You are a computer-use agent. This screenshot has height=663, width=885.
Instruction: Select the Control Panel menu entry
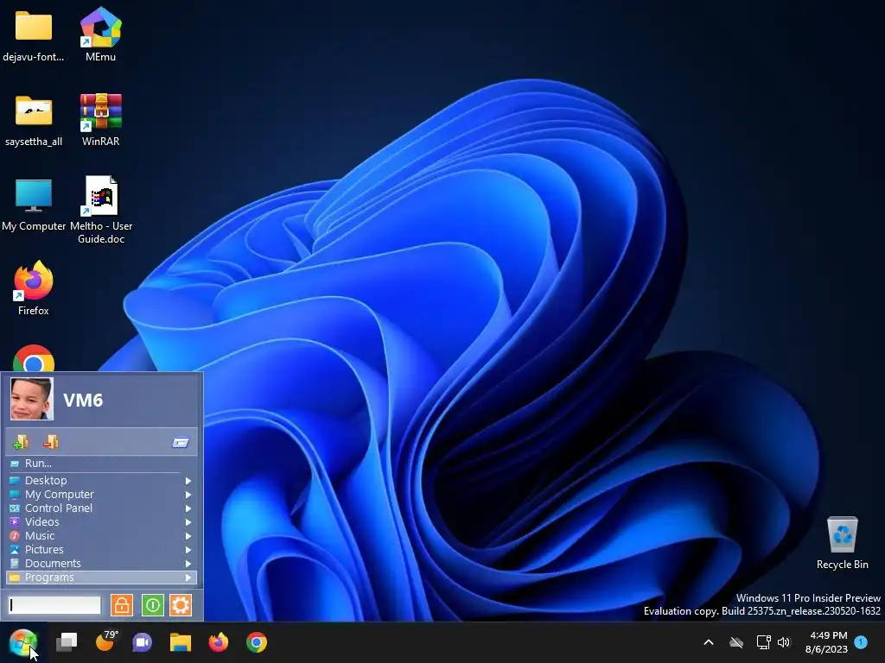pyautogui.click(x=102, y=508)
